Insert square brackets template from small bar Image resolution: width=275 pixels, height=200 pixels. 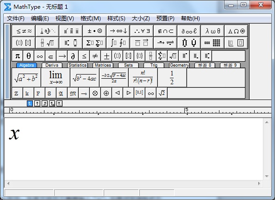128,56
